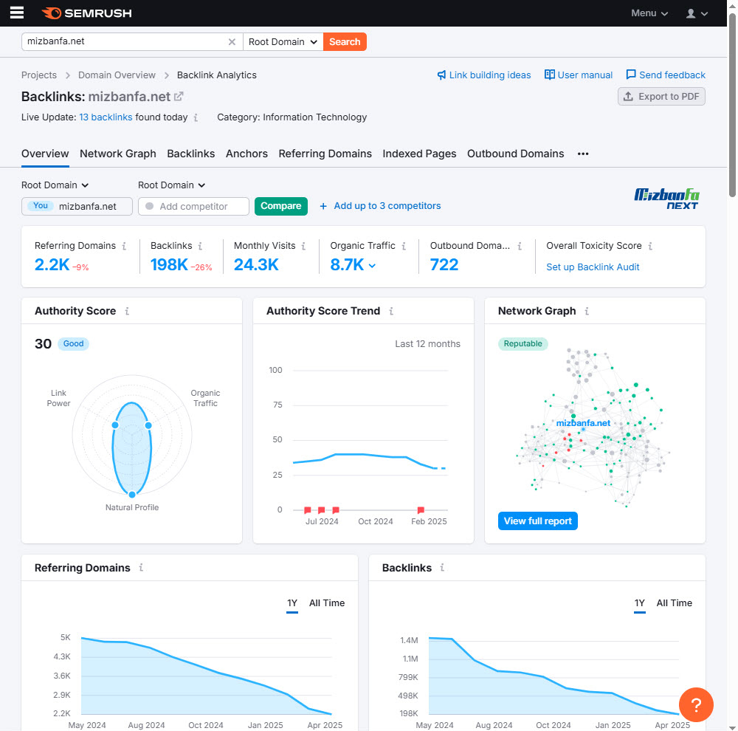
Task: Select All Time for Backlinks chart
Action: click(674, 603)
